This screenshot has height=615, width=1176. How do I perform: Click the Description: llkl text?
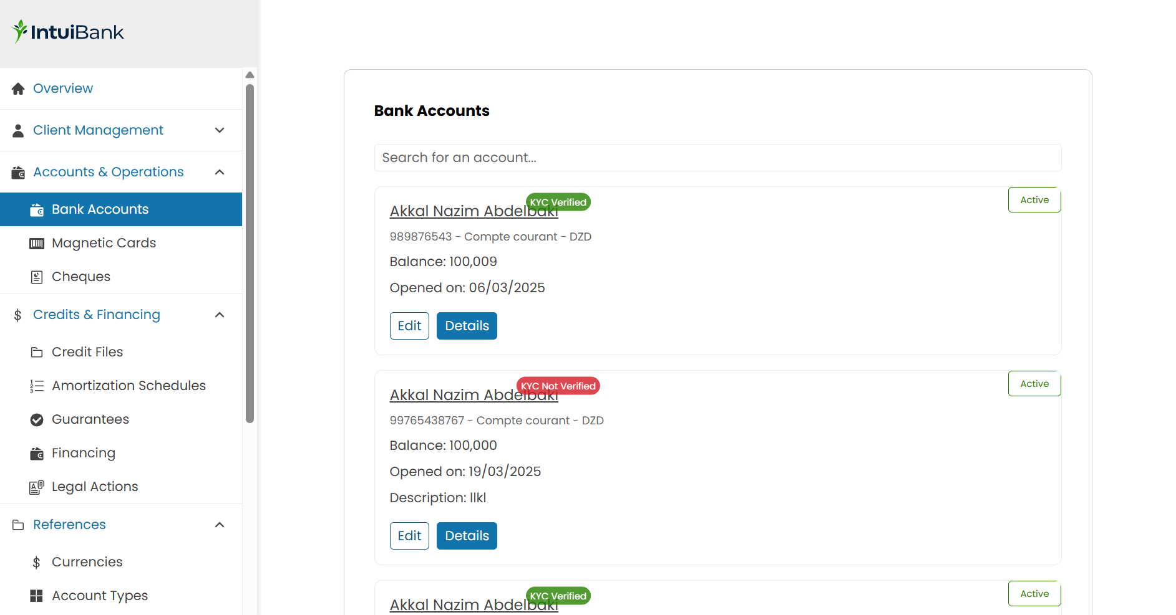click(438, 498)
